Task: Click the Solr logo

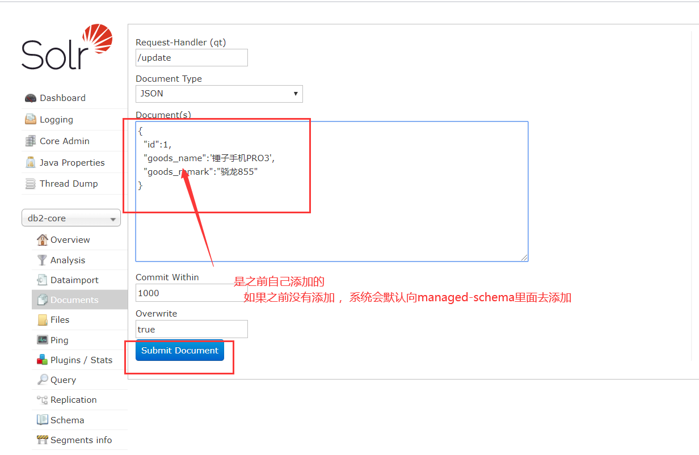Action: tap(67, 48)
